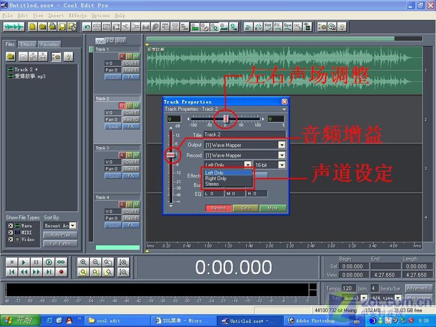Screen dimensions: 436x327
Task: Switch to the EQ tab above the track controls
Action: tap(110, 40)
